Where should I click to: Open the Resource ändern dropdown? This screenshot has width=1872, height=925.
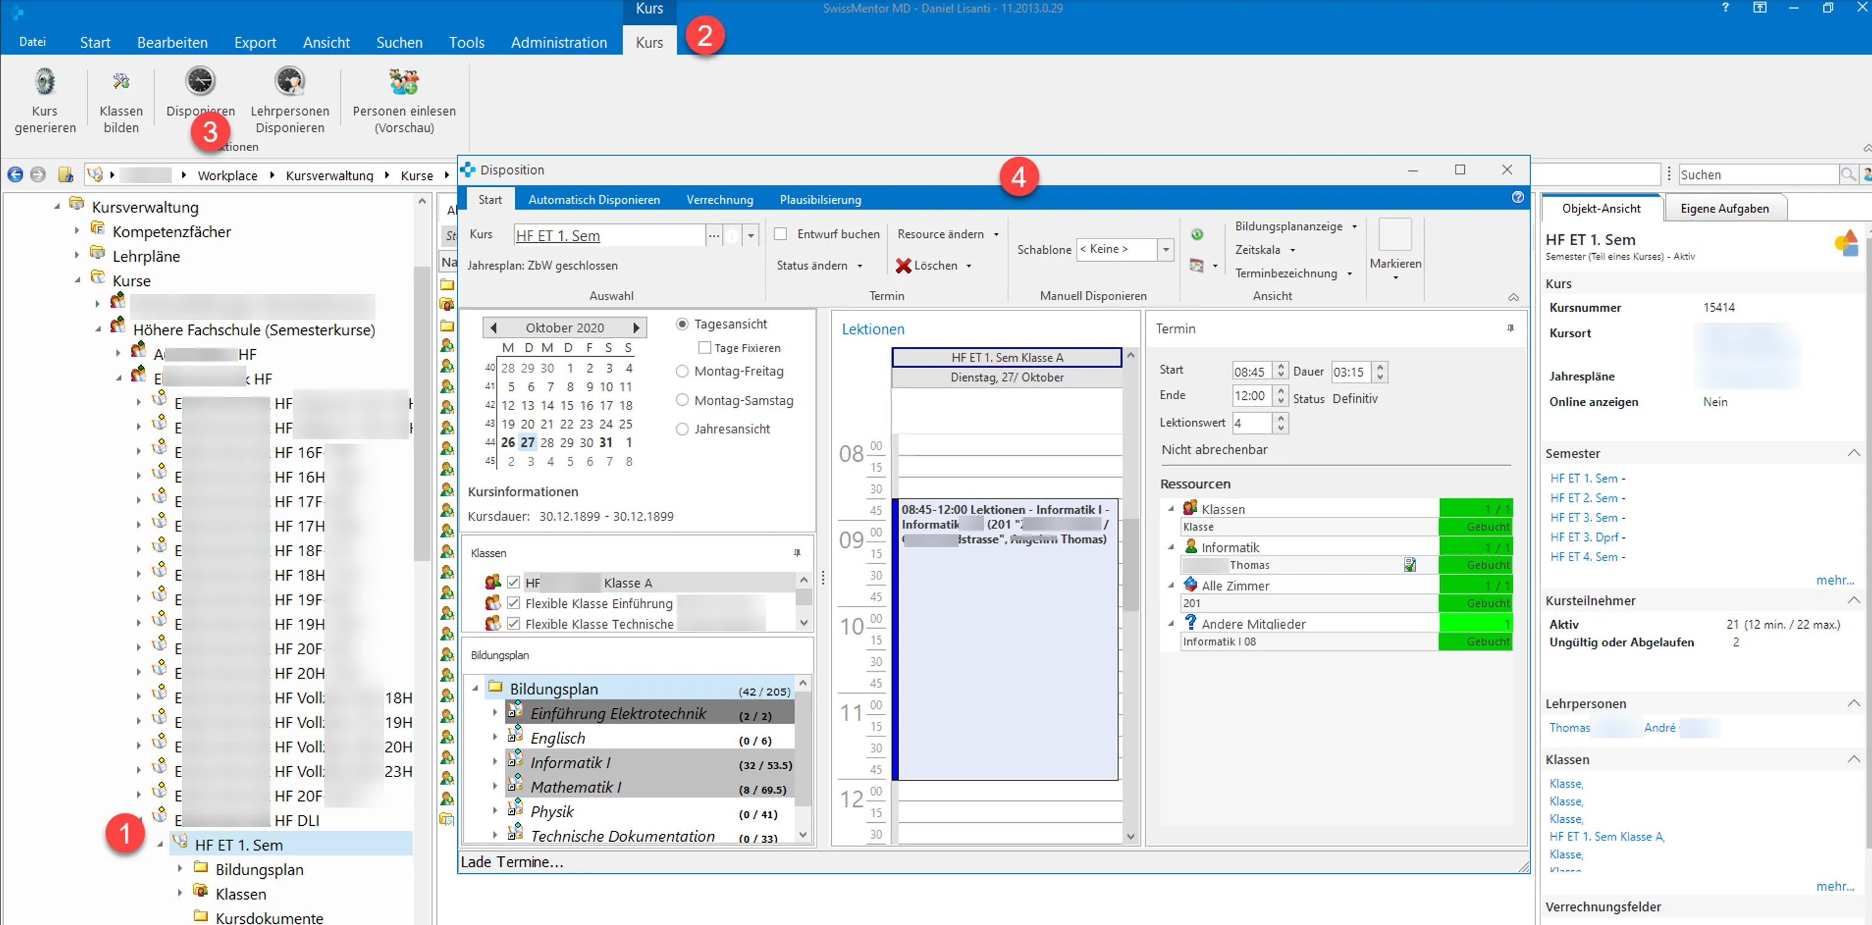[x=948, y=234]
